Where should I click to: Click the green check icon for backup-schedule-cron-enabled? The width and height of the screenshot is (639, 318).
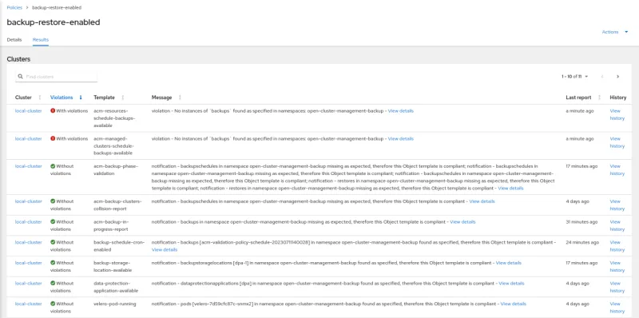(x=53, y=243)
